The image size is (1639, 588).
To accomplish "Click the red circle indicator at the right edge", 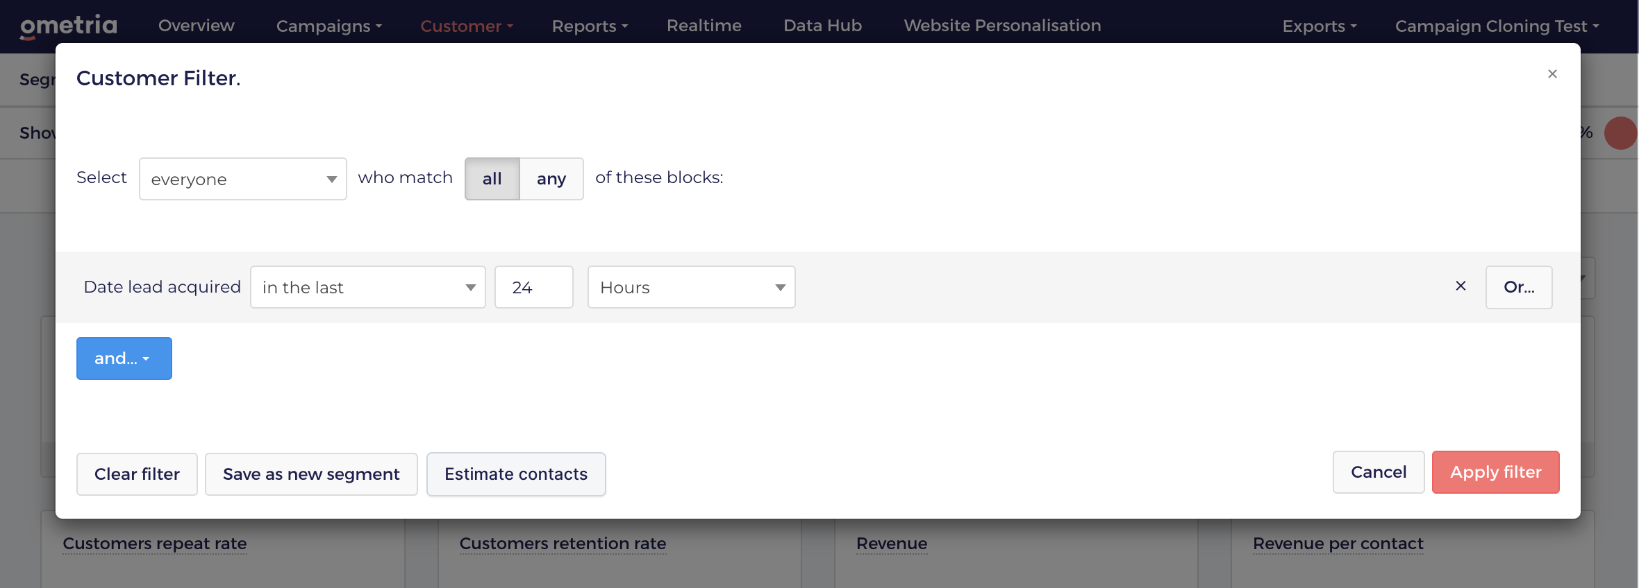I will pyautogui.click(x=1621, y=133).
